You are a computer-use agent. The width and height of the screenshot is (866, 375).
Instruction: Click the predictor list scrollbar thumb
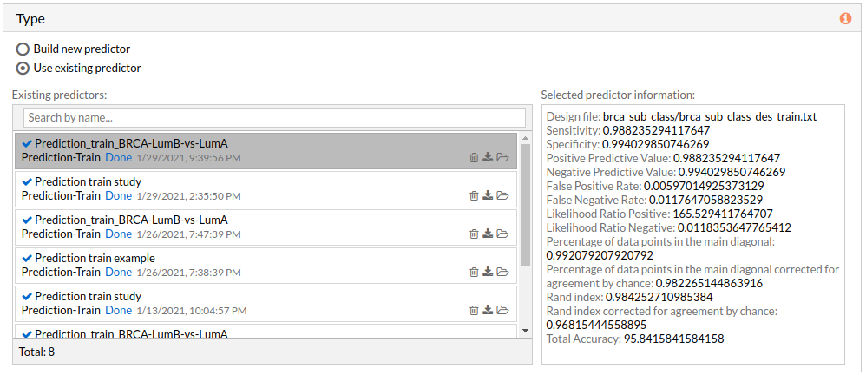tap(525, 204)
